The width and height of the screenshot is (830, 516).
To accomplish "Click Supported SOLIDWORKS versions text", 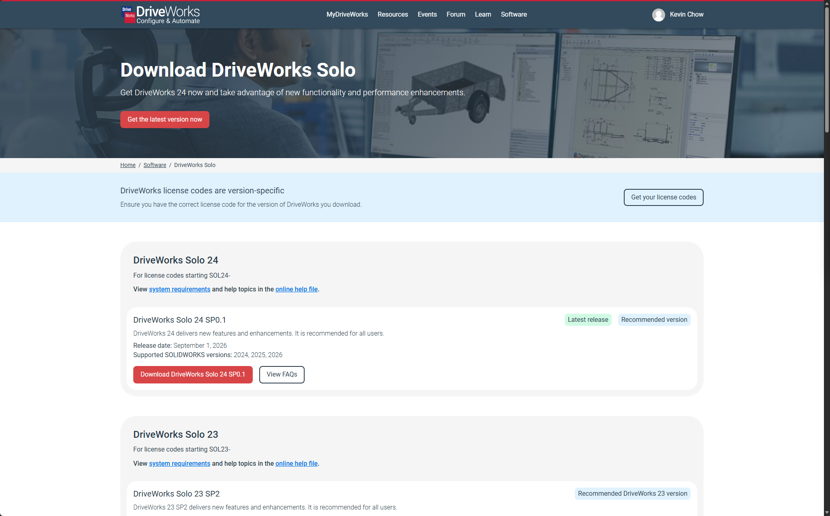I will [208, 355].
